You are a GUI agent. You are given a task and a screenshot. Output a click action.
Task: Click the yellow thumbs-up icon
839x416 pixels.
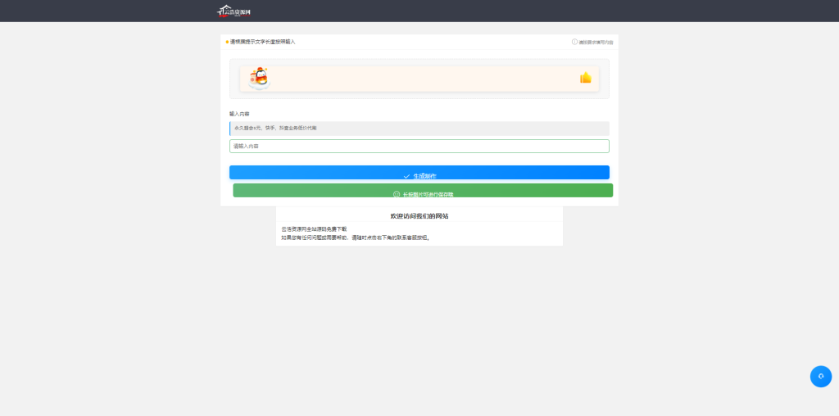[586, 78]
